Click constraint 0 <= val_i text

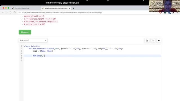coord(34,24)
